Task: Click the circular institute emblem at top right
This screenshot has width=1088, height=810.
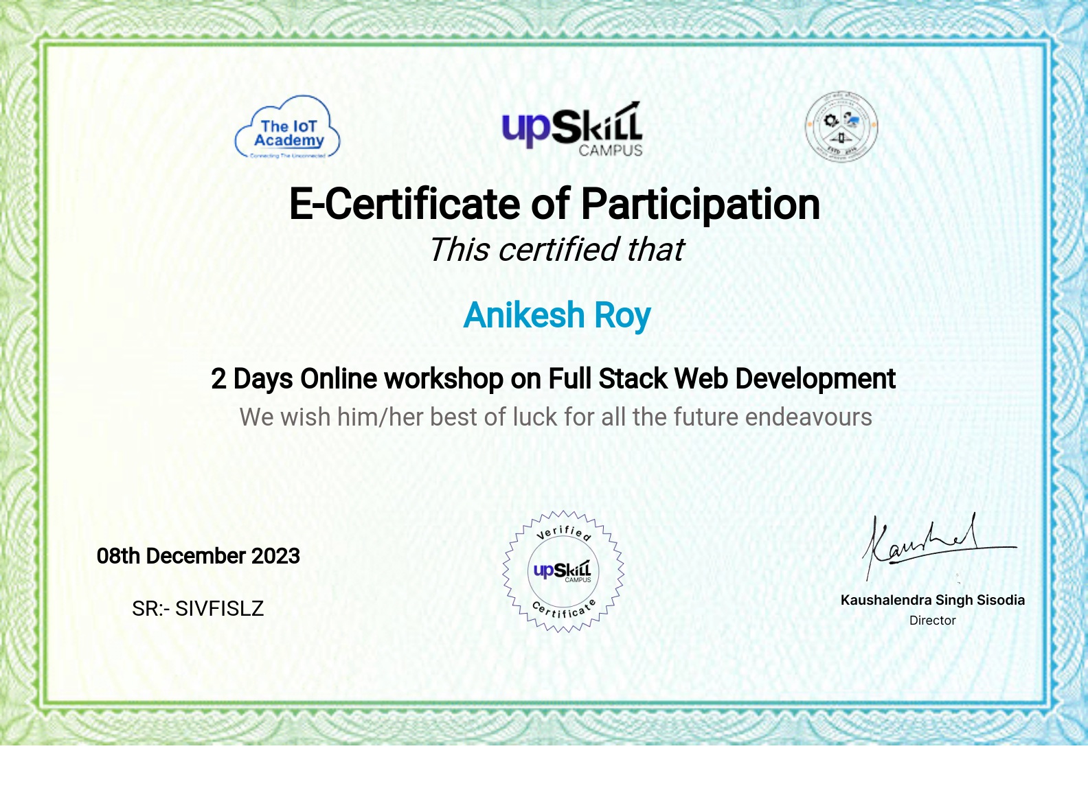Action: [x=841, y=127]
